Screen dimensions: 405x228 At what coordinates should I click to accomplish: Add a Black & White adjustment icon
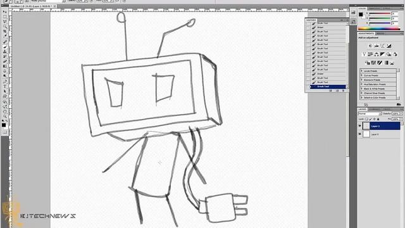(382, 54)
